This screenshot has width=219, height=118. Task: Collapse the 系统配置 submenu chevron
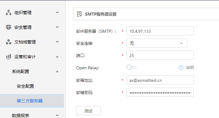pos(57,71)
